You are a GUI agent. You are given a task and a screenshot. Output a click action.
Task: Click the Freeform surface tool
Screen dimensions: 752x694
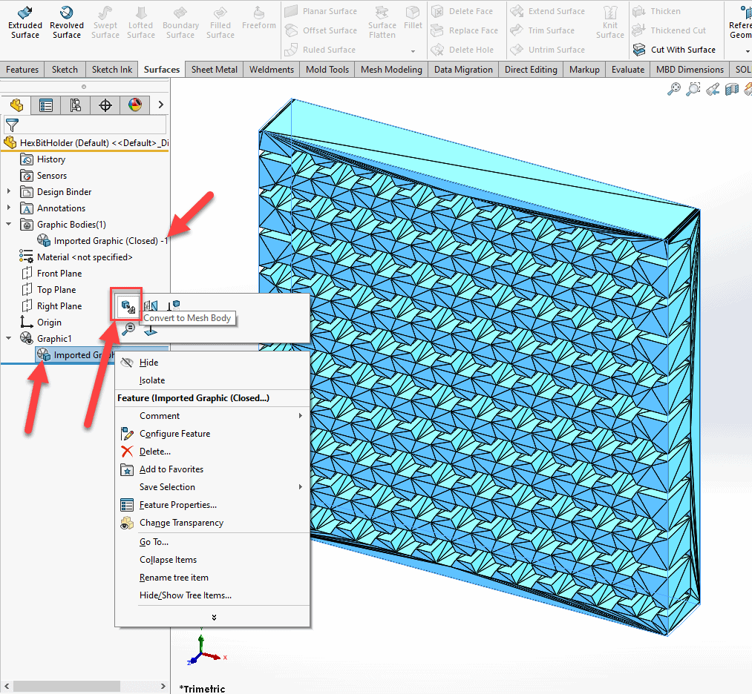click(x=259, y=19)
